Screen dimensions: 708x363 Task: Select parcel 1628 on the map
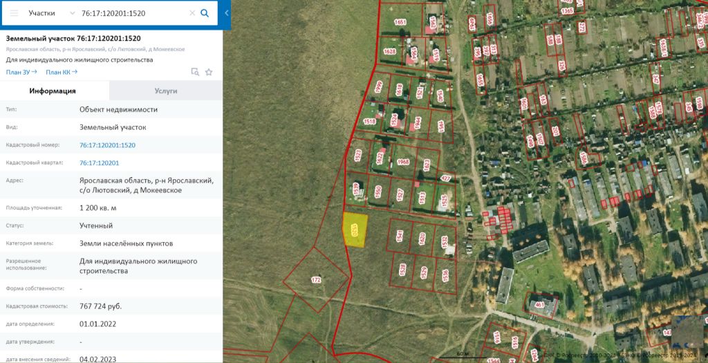tap(390, 51)
